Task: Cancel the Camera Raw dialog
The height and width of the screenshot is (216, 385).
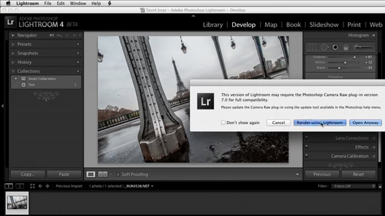Action: [x=278, y=123]
